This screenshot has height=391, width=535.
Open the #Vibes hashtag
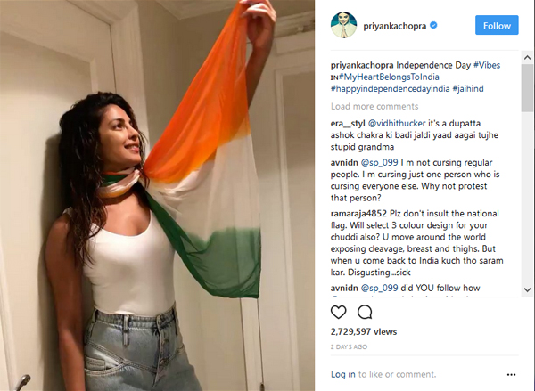[487, 65]
